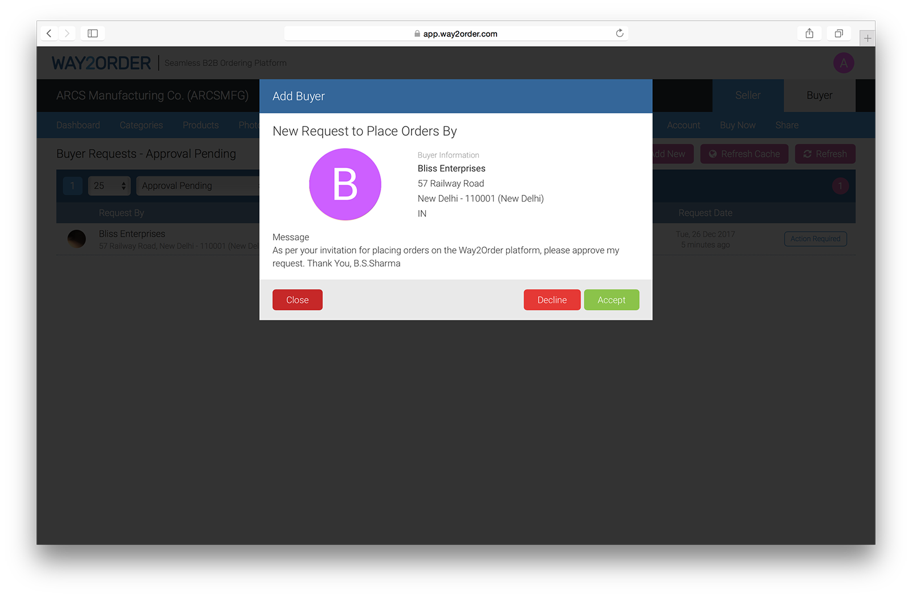Go forward with the browser forward arrow

(x=67, y=34)
